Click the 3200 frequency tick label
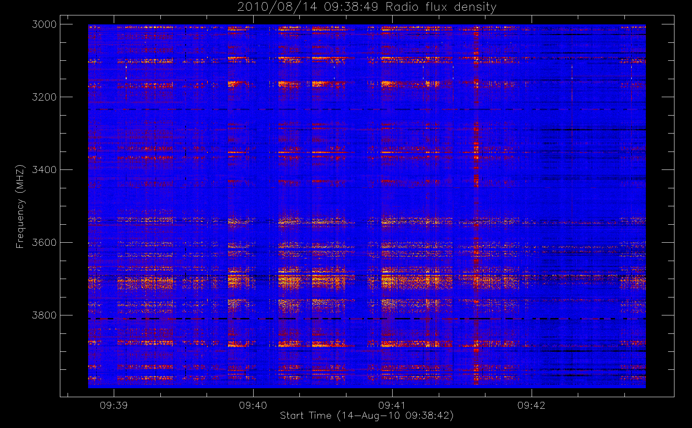692x428 pixels. tap(44, 97)
